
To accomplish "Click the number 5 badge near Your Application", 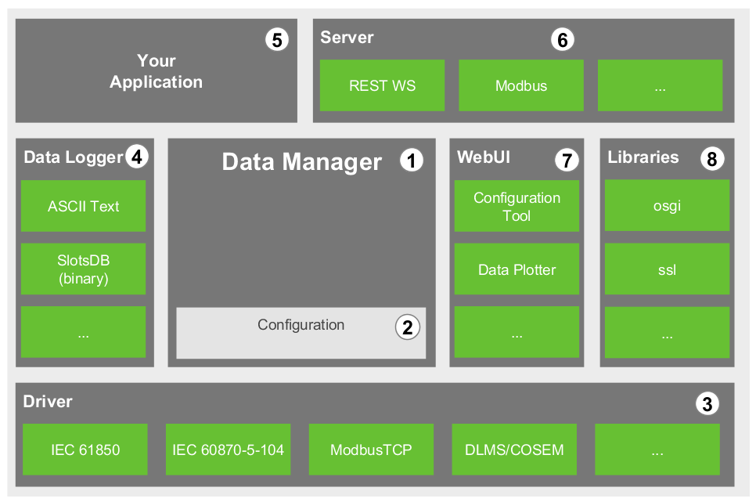I will (x=276, y=40).
